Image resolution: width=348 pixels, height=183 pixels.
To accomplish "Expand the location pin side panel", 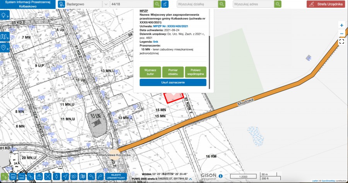I will click(x=5, y=47).
